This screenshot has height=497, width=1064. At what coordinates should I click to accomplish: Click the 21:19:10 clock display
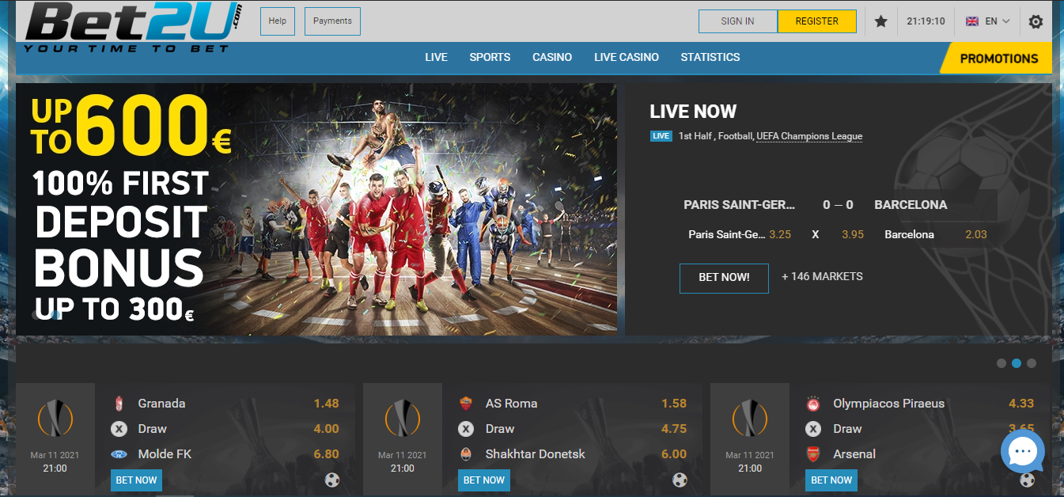pos(926,21)
